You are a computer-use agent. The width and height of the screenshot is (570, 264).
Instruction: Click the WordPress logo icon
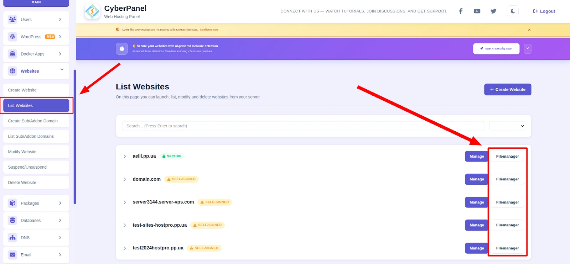click(12, 37)
